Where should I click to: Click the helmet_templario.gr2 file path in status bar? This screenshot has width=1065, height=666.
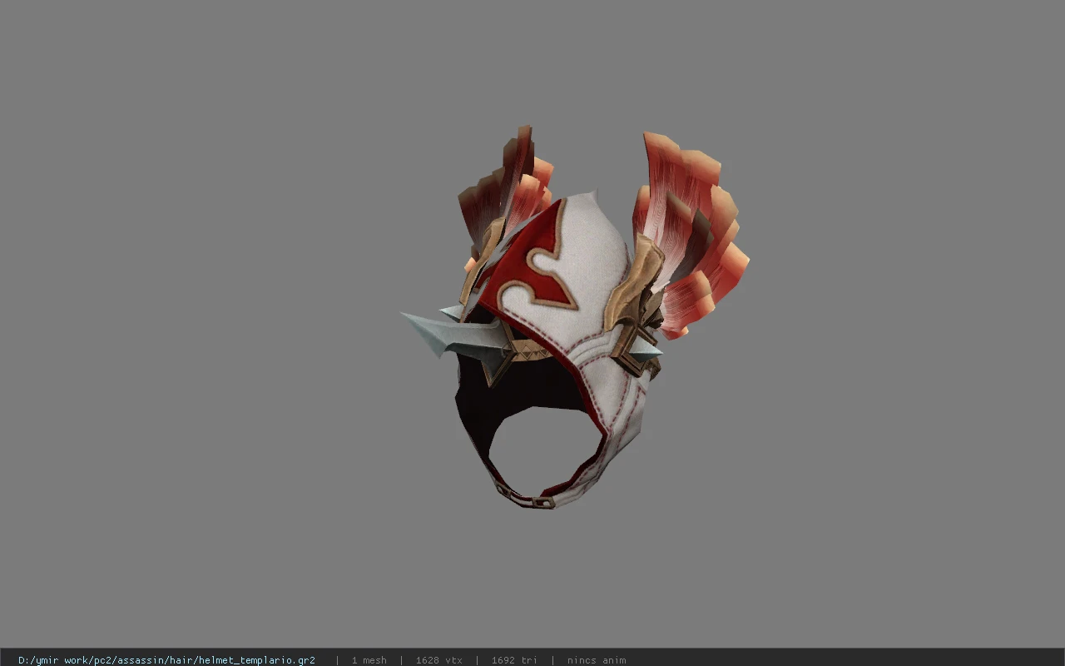pyautogui.click(x=166, y=659)
